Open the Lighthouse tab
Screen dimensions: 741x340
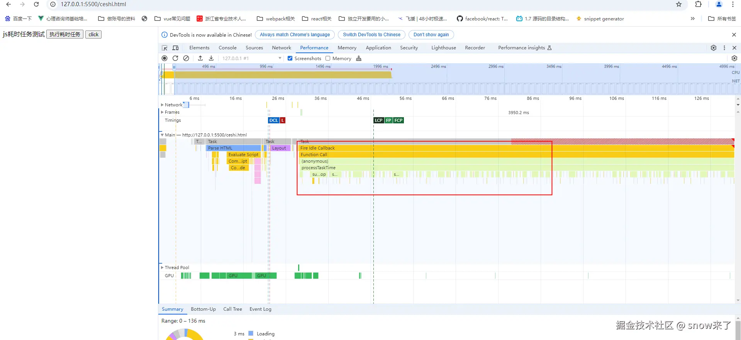point(444,48)
